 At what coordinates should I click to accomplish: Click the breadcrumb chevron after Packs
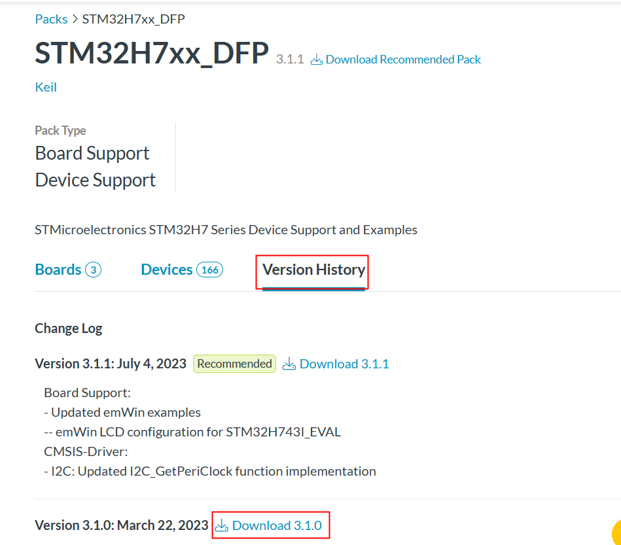75,19
